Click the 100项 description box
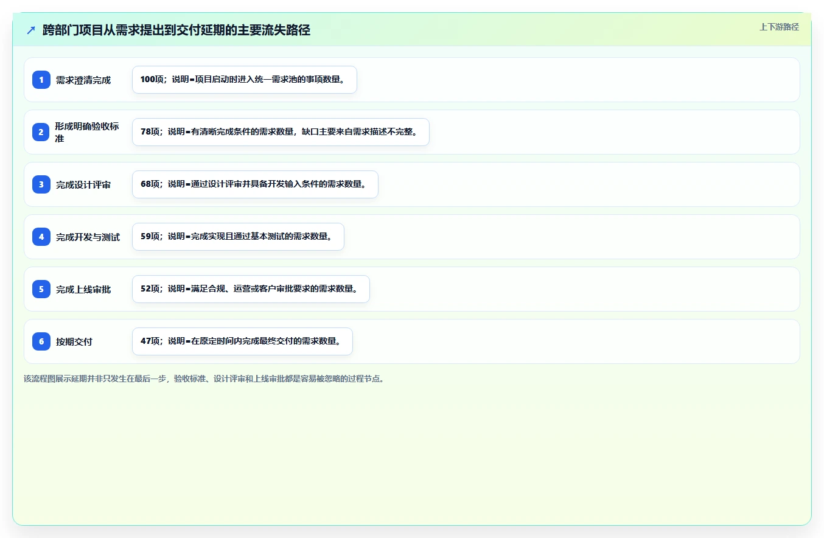The width and height of the screenshot is (824, 538). pyautogui.click(x=245, y=80)
